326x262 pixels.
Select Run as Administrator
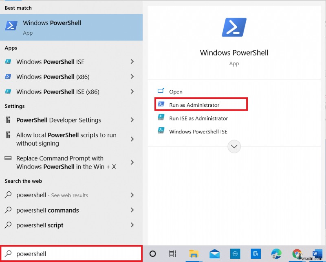(x=194, y=105)
